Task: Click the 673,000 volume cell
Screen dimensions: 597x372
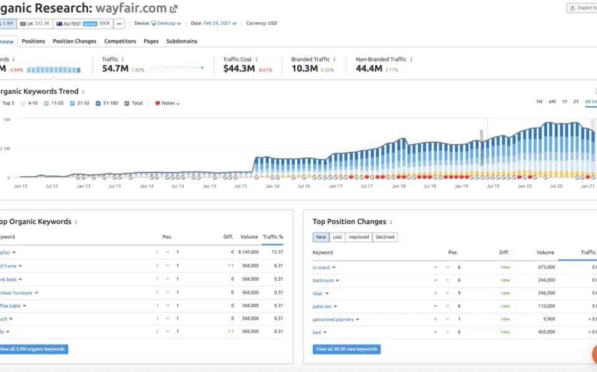Action: click(x=547, y=267)
